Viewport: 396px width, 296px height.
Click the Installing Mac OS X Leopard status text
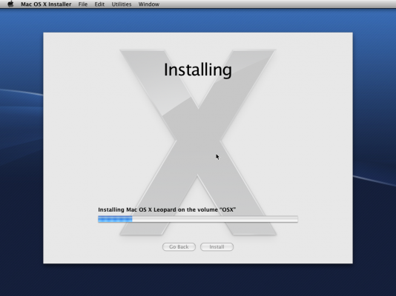pyautogui.click(x=167, y=209)
